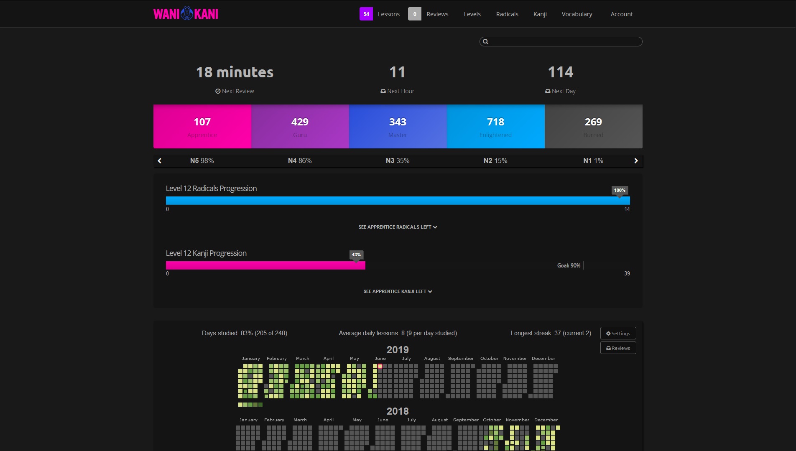Click the inbox icon next to Next Hour
Image resolution: width=796 pixels, height=451 pixels.
(382, 91)
